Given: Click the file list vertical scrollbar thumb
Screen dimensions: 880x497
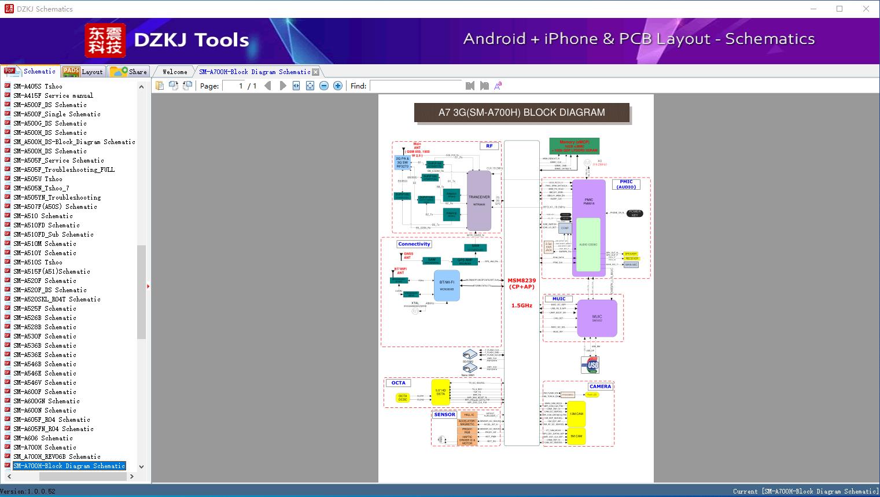Looking at the screenshot, I should [x=141, y=292].
